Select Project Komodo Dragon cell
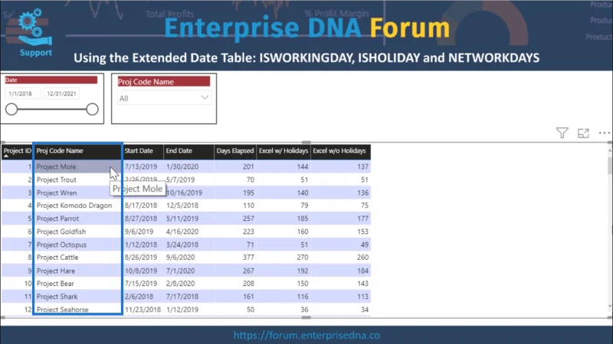Screen dimensions: 613x344 pyautogui.click(x=74, y=206)
